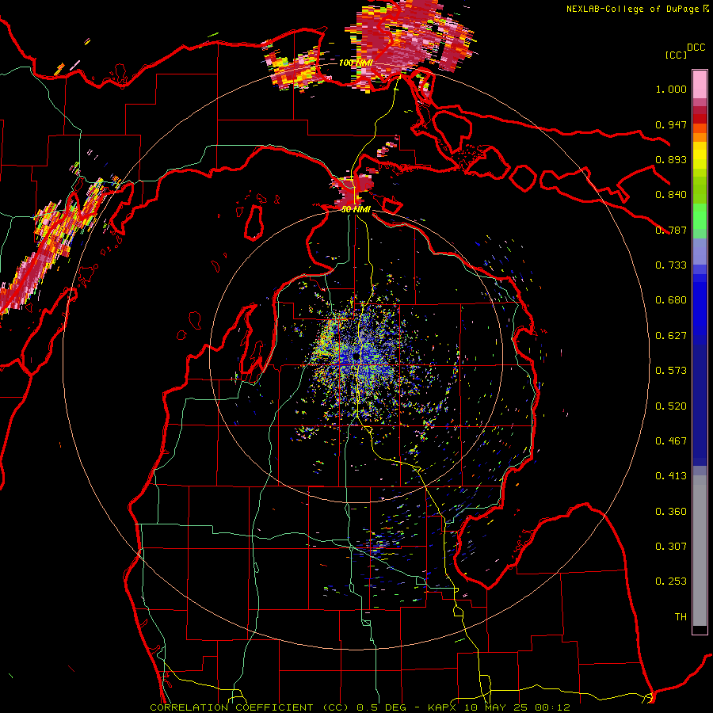Select the 0.787 legend value
713x713 pixels.
pyautogui.click(x=671, y=230)
